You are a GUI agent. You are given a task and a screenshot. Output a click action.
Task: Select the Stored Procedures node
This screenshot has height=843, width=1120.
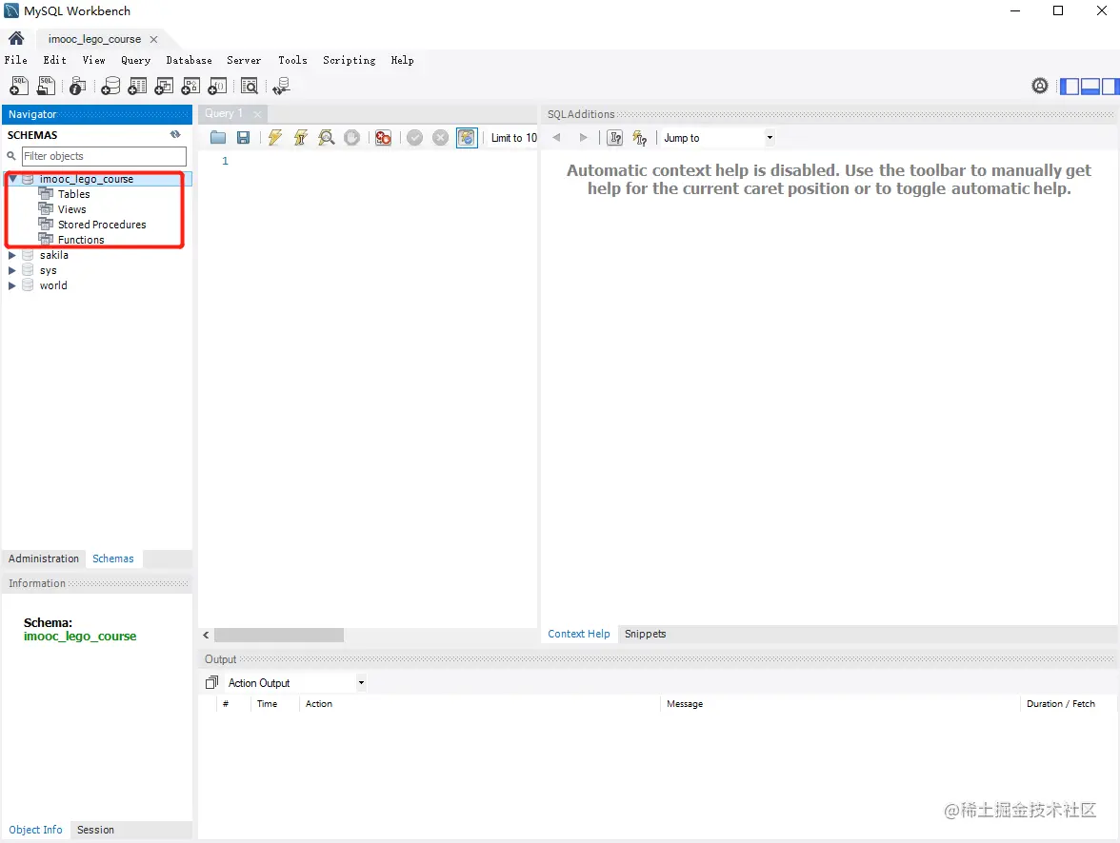point(102,225)
